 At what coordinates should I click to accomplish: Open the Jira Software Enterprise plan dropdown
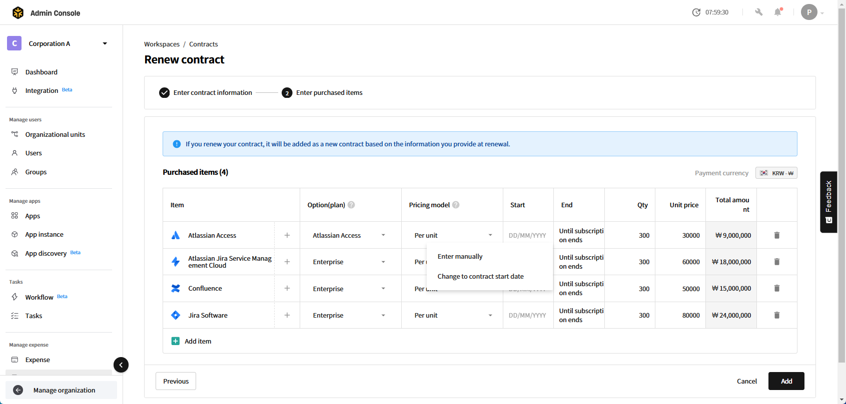click(x=350, y=315)
